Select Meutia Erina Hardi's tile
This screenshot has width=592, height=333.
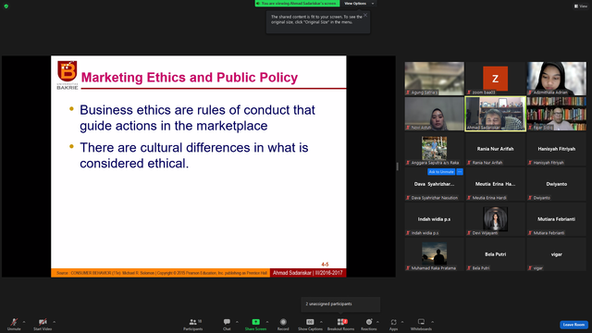point(496,184)
